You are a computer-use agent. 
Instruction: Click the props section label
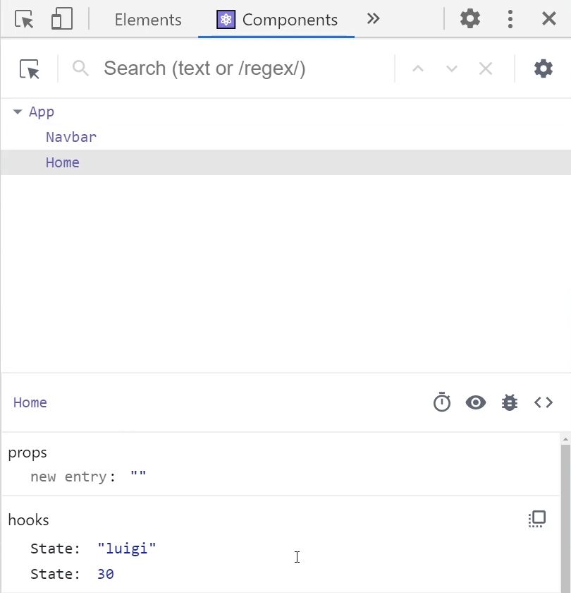[27, 453]
